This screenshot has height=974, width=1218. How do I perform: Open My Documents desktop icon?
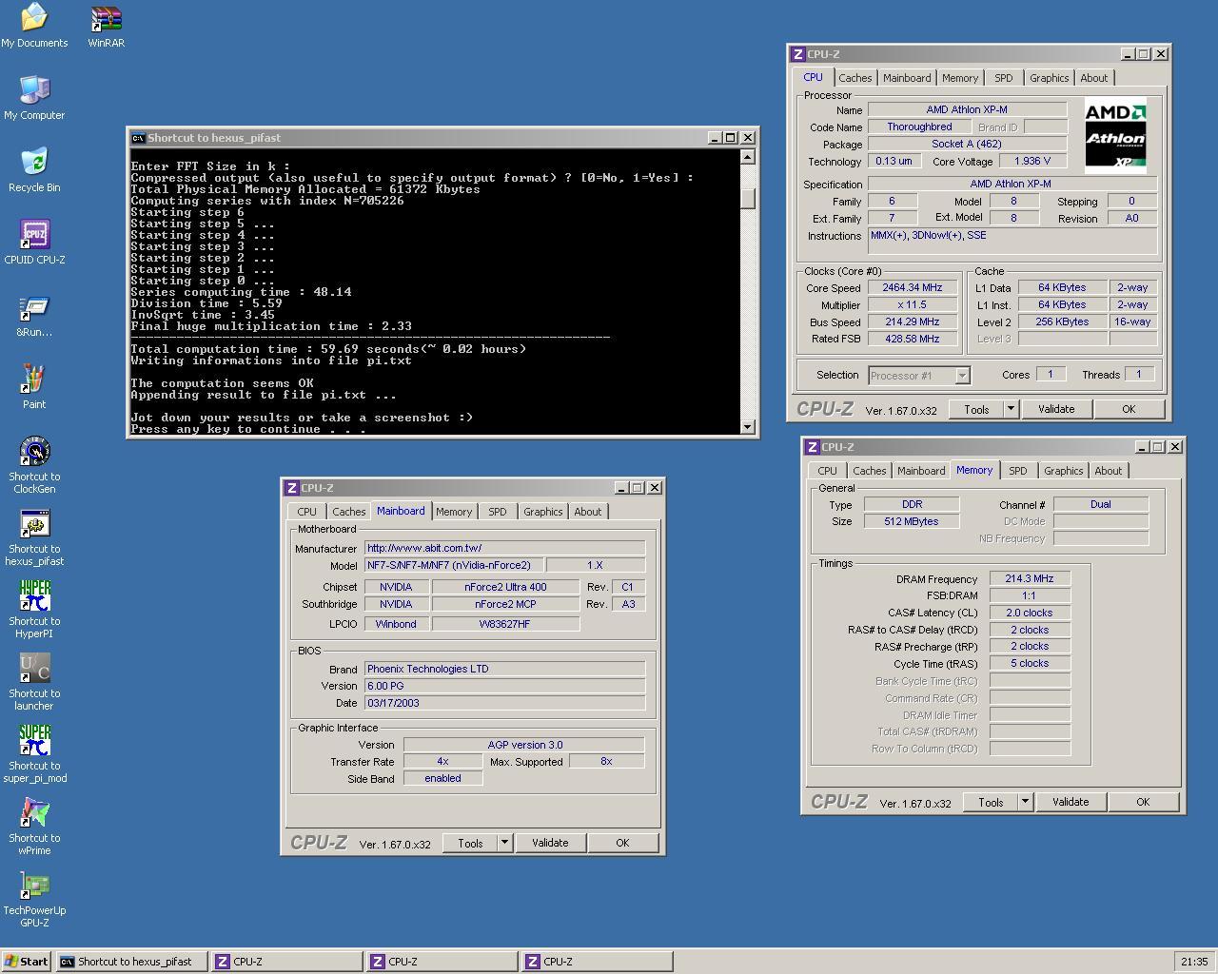(34, 26)
